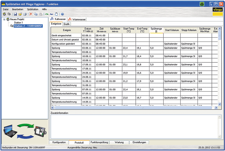Open the Konfiguration bottom tab
The width and height of the screenshot is (225, 151).
click(x=59, y=142)
